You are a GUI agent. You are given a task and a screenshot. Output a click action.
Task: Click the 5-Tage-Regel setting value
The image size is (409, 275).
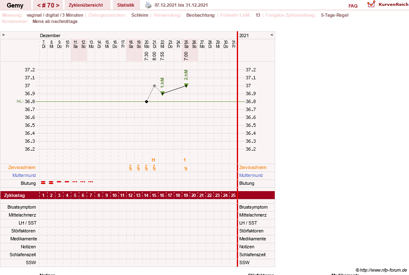point(335,15)
